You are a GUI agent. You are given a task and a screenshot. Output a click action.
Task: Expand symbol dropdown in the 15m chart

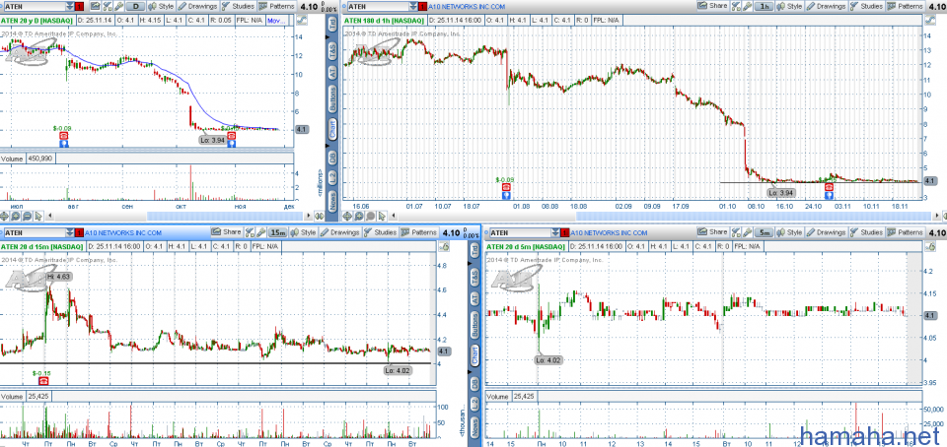[69, 232]
